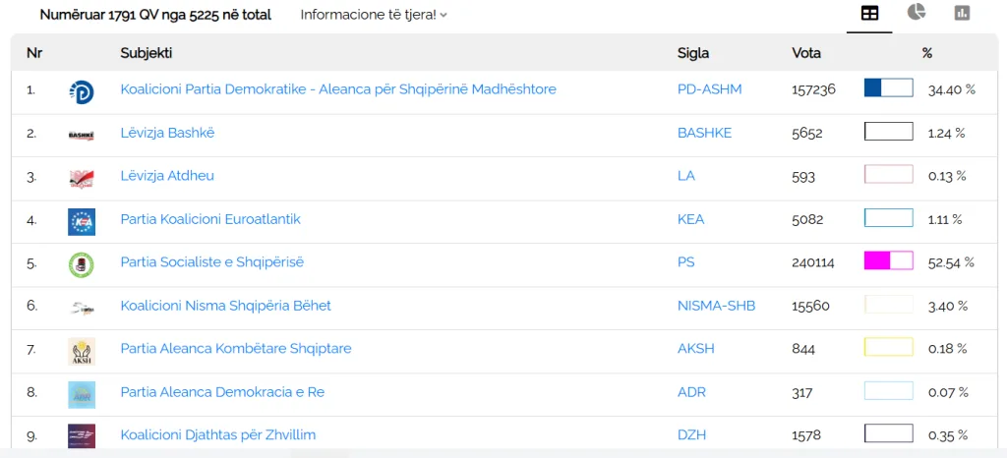This screenshot has height=458, width=1007.
Task: Click the ADR party logo
Action: [x=82, y=394]
